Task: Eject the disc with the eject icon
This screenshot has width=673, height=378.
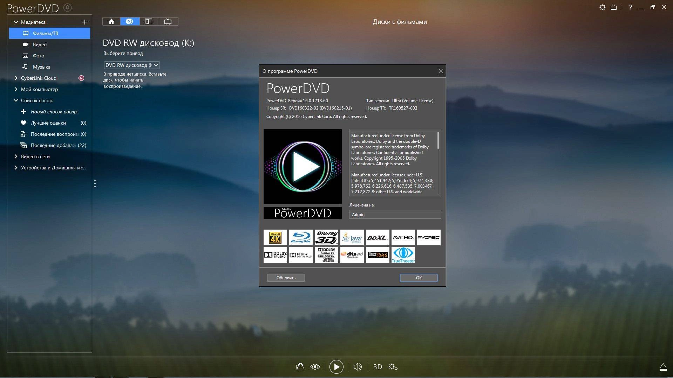Action: (x=663, y=367)
